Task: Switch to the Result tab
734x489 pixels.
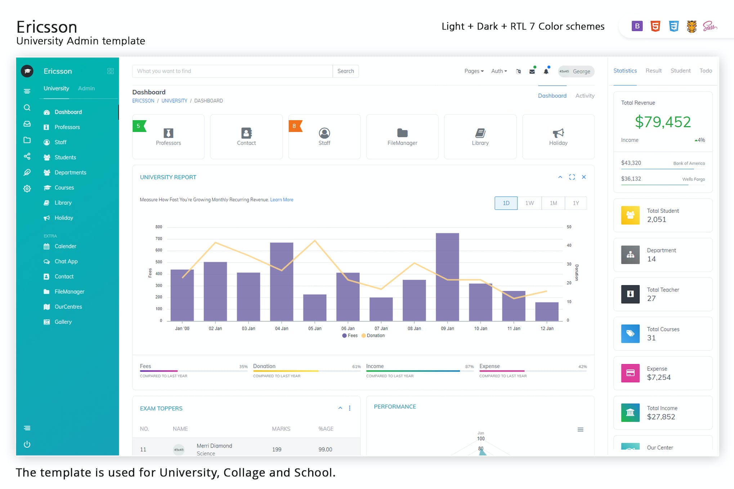Action: 653,71
